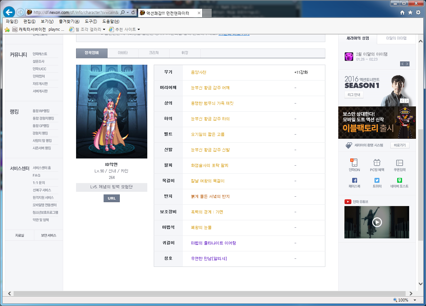Click the title item 우연한 만남[알리샤]
The height and width of the screenshot is (306, 426).
pyautogui.click(x=209, y=259)
